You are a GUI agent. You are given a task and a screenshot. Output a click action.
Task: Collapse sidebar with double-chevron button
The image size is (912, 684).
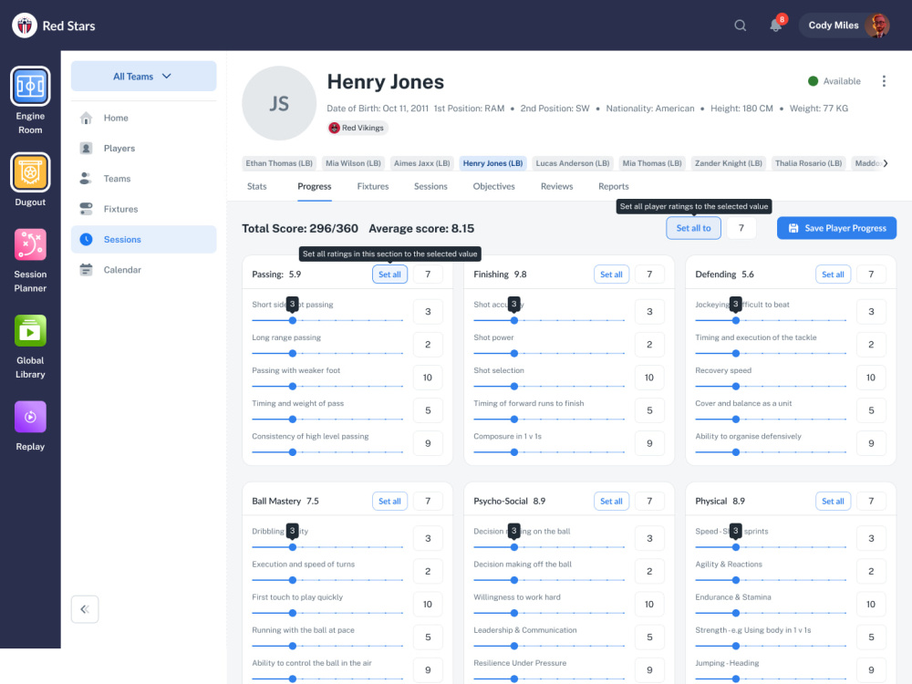coord(85,609)
